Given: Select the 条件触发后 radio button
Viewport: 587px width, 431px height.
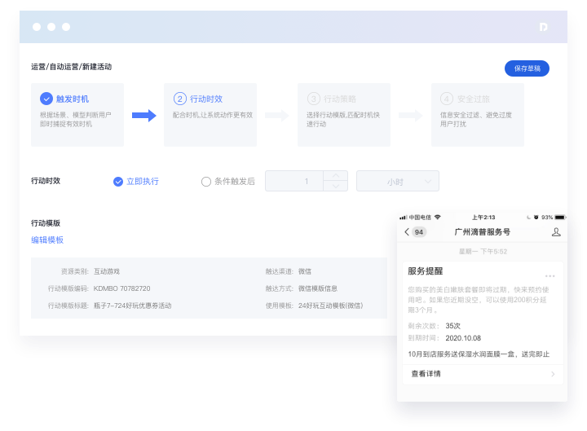Looking at the screenshot, I should [x=206, y=182].
